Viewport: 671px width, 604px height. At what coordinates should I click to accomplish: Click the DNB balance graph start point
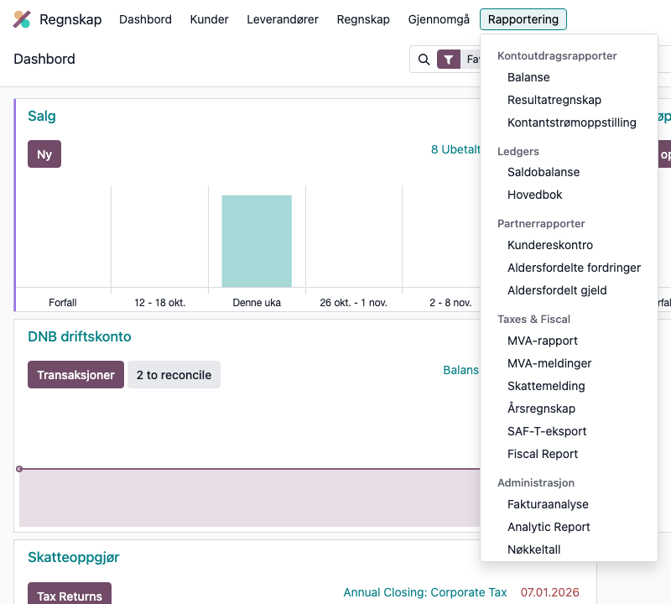19,469
